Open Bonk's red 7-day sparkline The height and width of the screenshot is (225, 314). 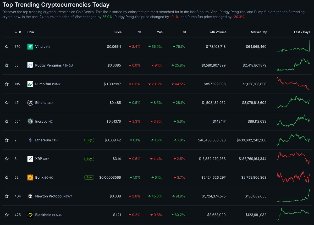tap(293, 177)
